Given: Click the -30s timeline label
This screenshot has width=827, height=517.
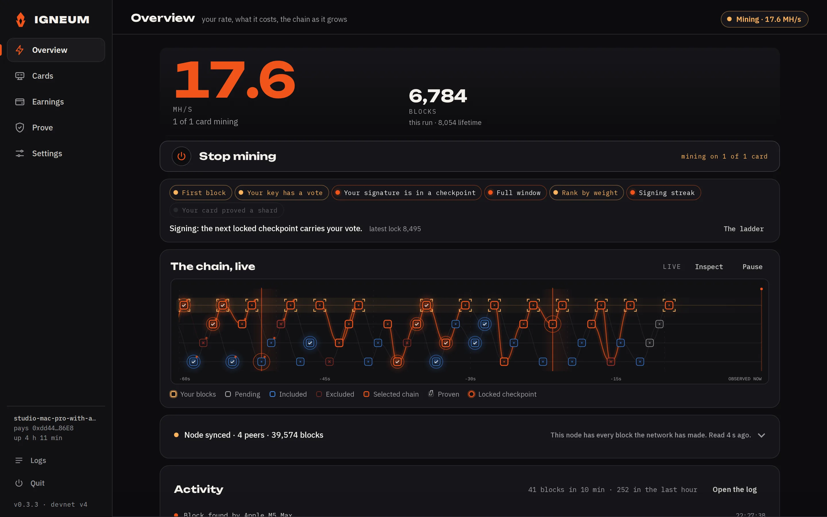Looking at the screenshot, I should click(x=470, y=379).
